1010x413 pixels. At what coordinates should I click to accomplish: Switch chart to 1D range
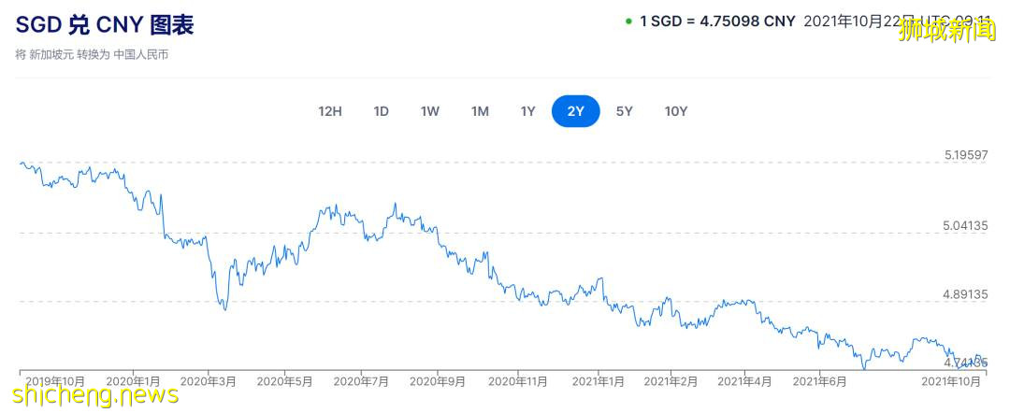point(381,111)
